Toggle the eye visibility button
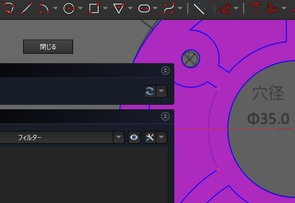The image size is (295, 203). pyautogui.click(x=134, y=137)
